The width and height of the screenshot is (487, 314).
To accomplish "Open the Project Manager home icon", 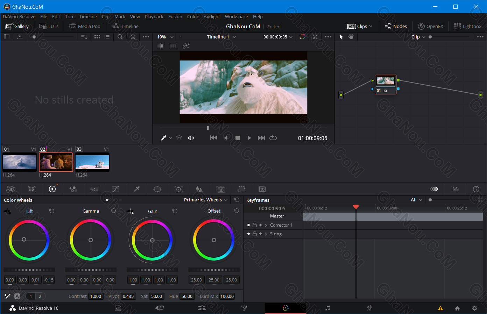I will pos(457,308).
